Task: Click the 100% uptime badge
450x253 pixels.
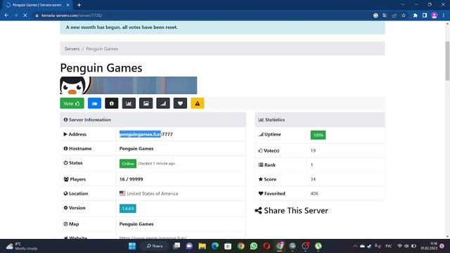Action: [318, 135]
